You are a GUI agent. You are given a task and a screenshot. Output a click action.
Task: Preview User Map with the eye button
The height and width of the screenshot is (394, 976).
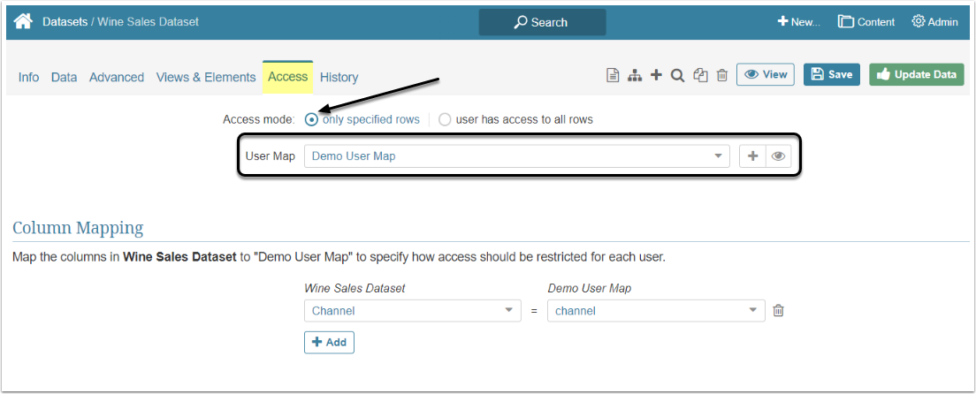778,155
